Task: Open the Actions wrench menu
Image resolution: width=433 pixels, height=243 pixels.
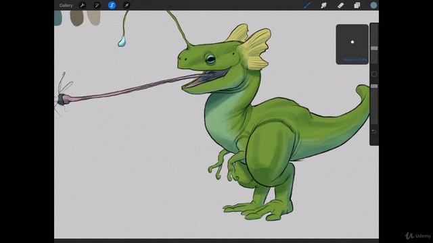Action: [x=83, y=5]
